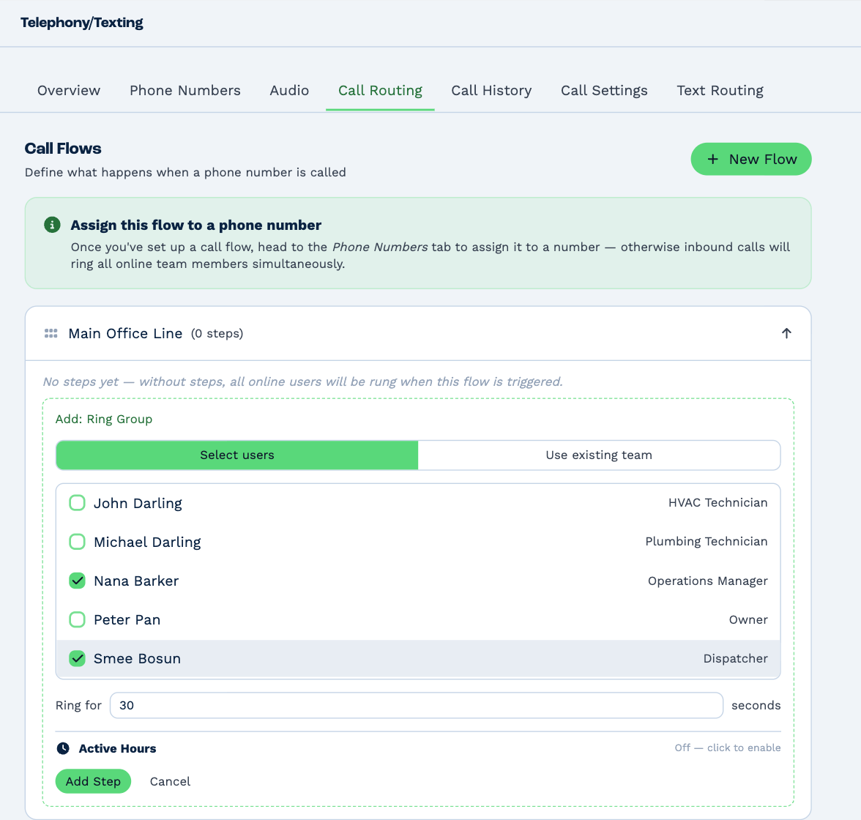Click the Main Office Line flow title
Image resolution: width=861 pixels, height=820 pixels.
tap(125, 333)
